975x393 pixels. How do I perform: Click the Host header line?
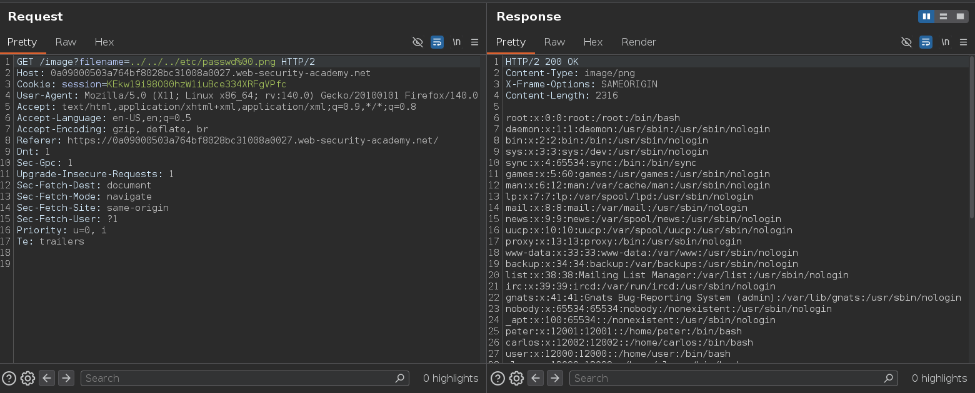click(x=194, y=73)
